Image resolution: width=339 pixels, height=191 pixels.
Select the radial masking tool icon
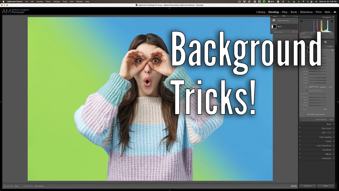(x=325, y=42)
